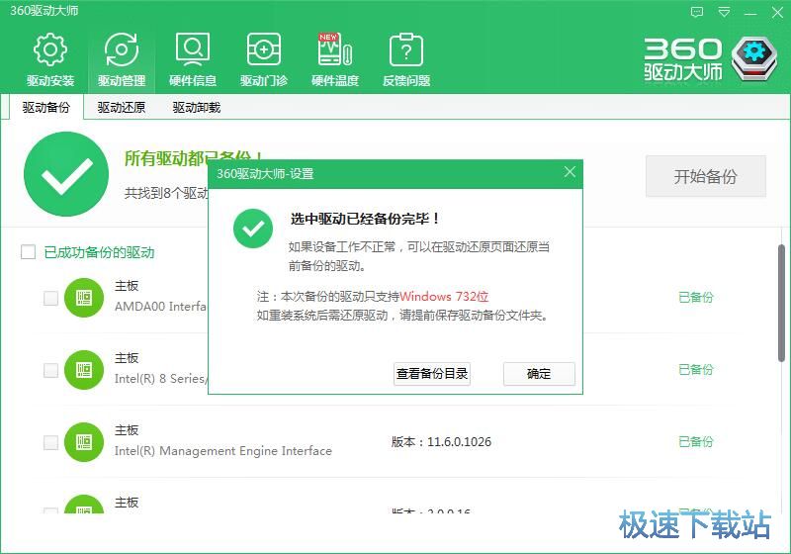Viewport: 791px width, 554px height.
Task: Open the 驱动安装 gear icon
Action: (50, 49)
